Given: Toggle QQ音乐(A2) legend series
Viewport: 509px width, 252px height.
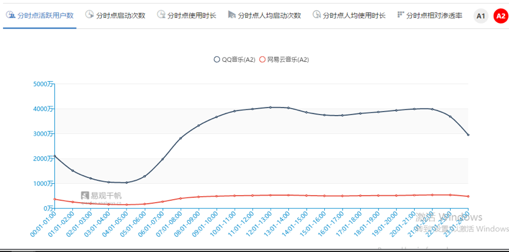Looking at the screenshot, I should [234, 59].
